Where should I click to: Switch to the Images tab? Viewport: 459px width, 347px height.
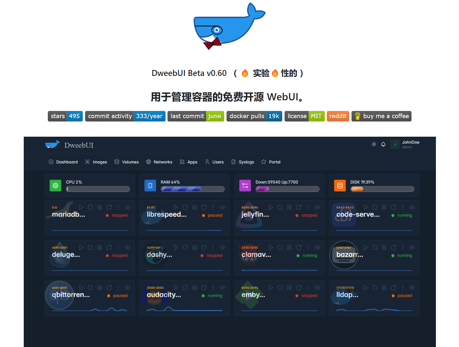(x=96, y=162)
